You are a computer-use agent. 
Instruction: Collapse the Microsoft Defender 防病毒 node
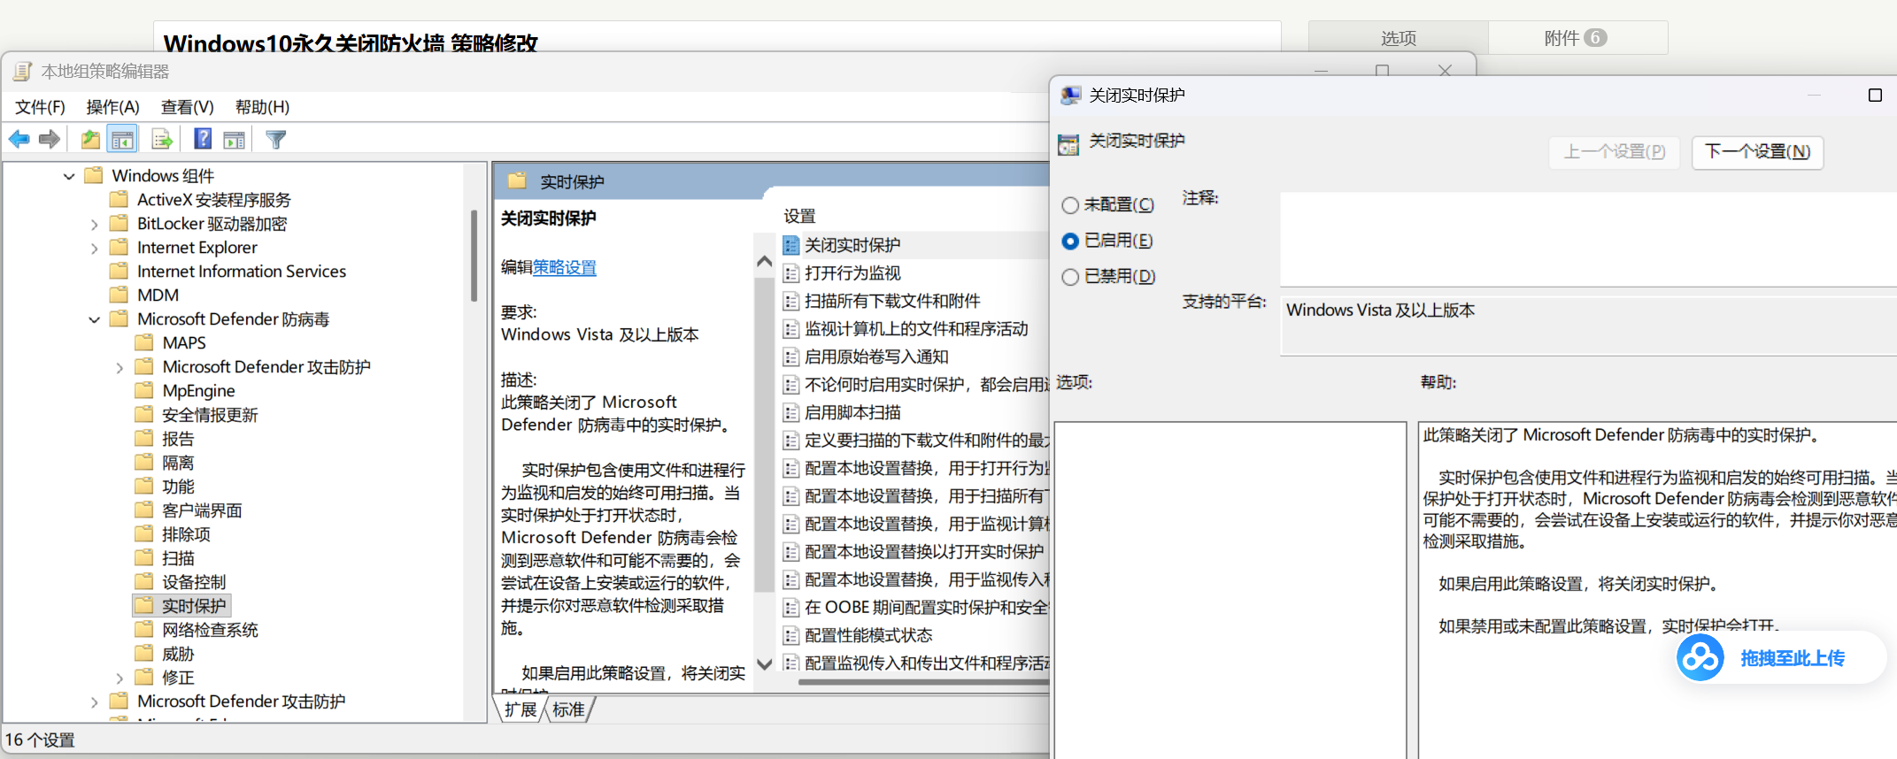point(95,319)
